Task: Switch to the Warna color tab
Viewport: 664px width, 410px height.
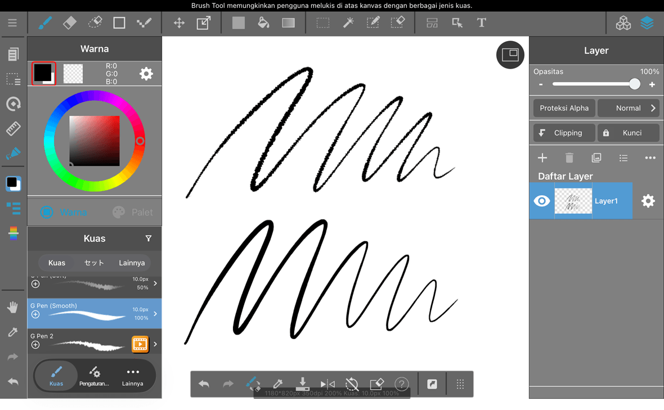Action: point(64,212)
